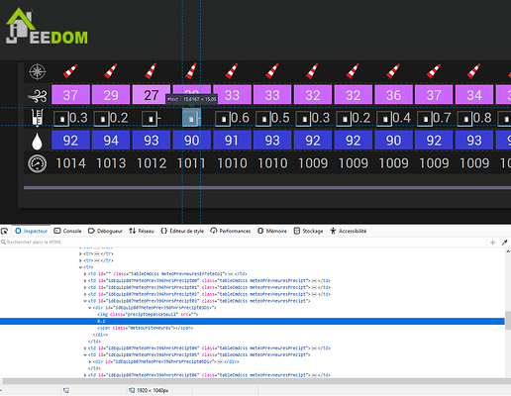511x396 pixels.
Task: Click the rain gauge precipitation icon
Action: (37, 118)
